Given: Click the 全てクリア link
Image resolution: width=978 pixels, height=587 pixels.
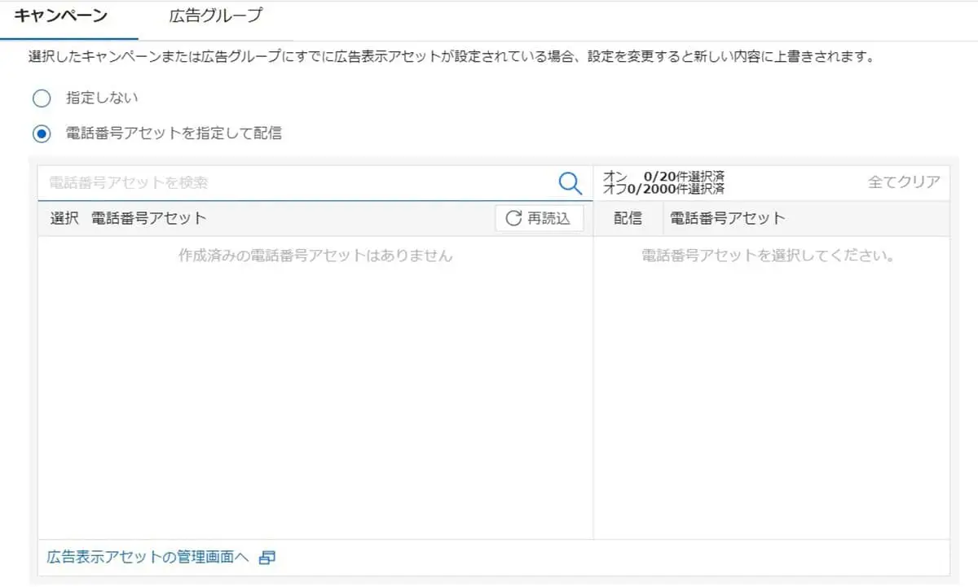Looking at the screenshot, I should [x=905, y=182].
